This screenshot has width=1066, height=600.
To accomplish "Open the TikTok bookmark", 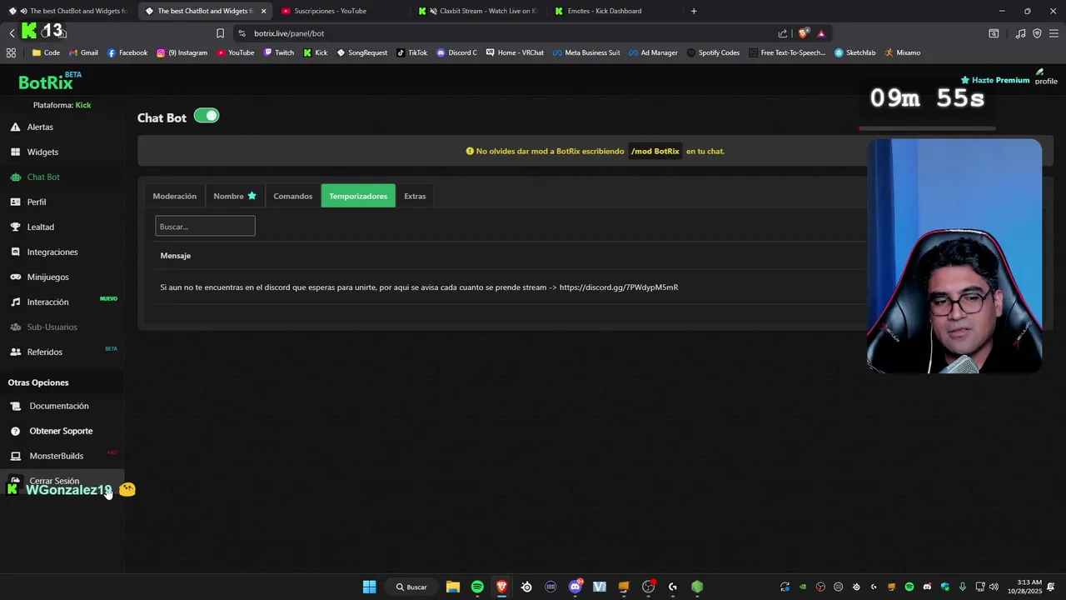I will 411,52.
